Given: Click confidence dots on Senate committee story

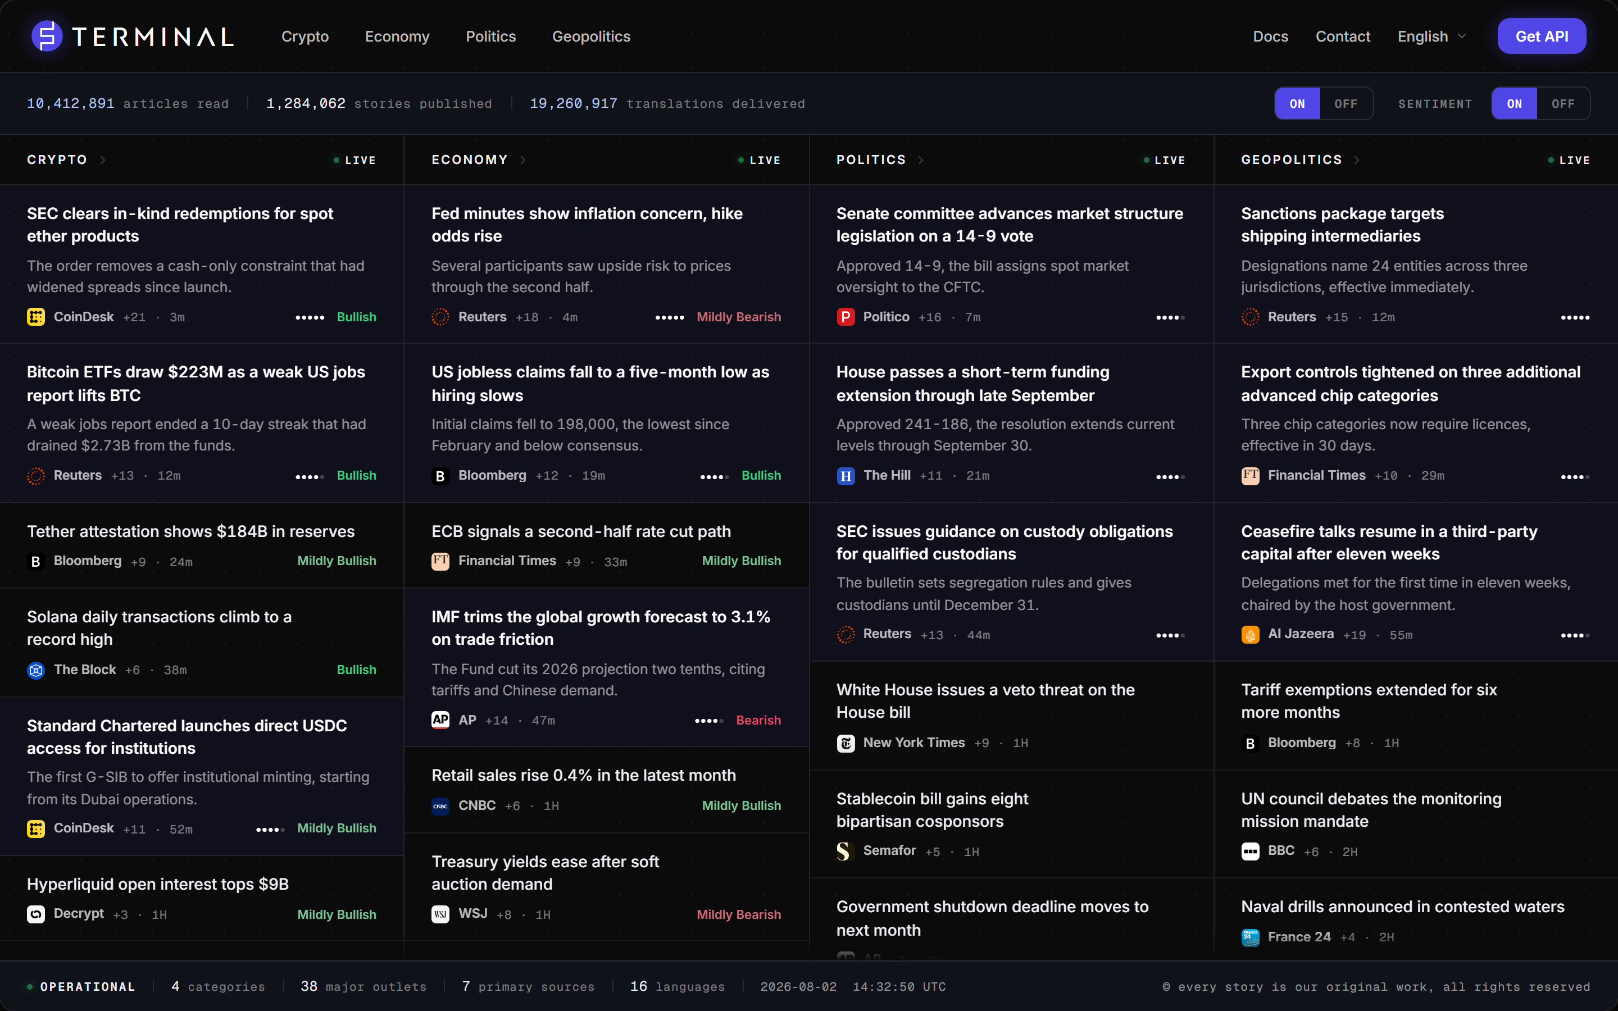Looking at the screenshot, I should 1170,317.
